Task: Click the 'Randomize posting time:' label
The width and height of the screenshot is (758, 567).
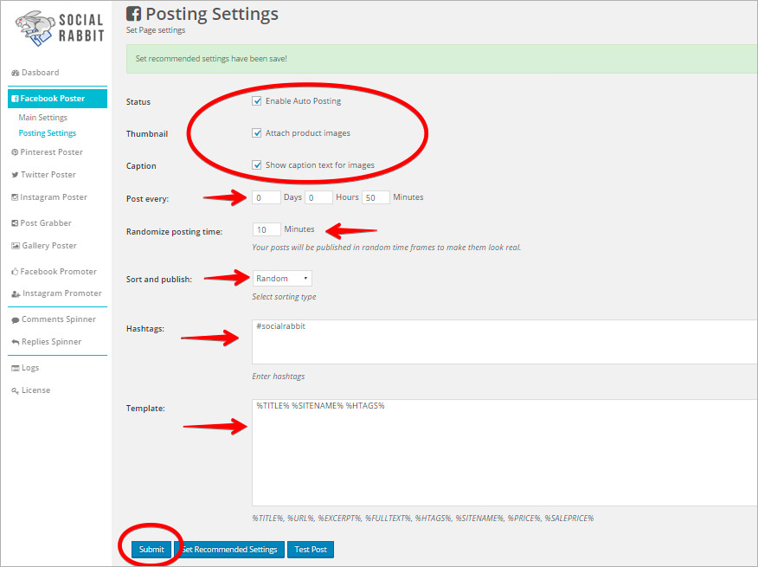Action: [174, 232]
